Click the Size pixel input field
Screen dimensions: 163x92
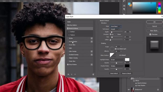click(x=126, y=37)
